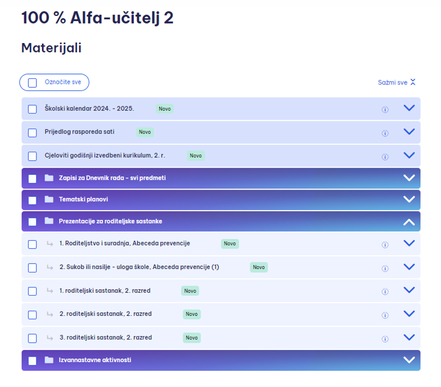The image size is (441, 387).
Task: Show info for Prijedlog rasporeda sati
Action: [385, 133]
